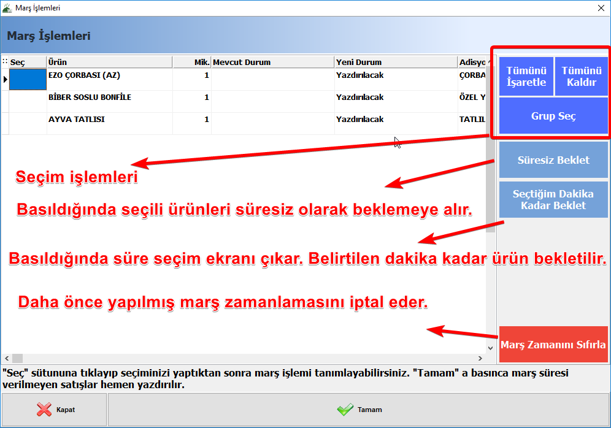Select the AYVA TATLISI product cell
Image resolution: width=611 pixels, height=428 pixels.
coord(109,124)
